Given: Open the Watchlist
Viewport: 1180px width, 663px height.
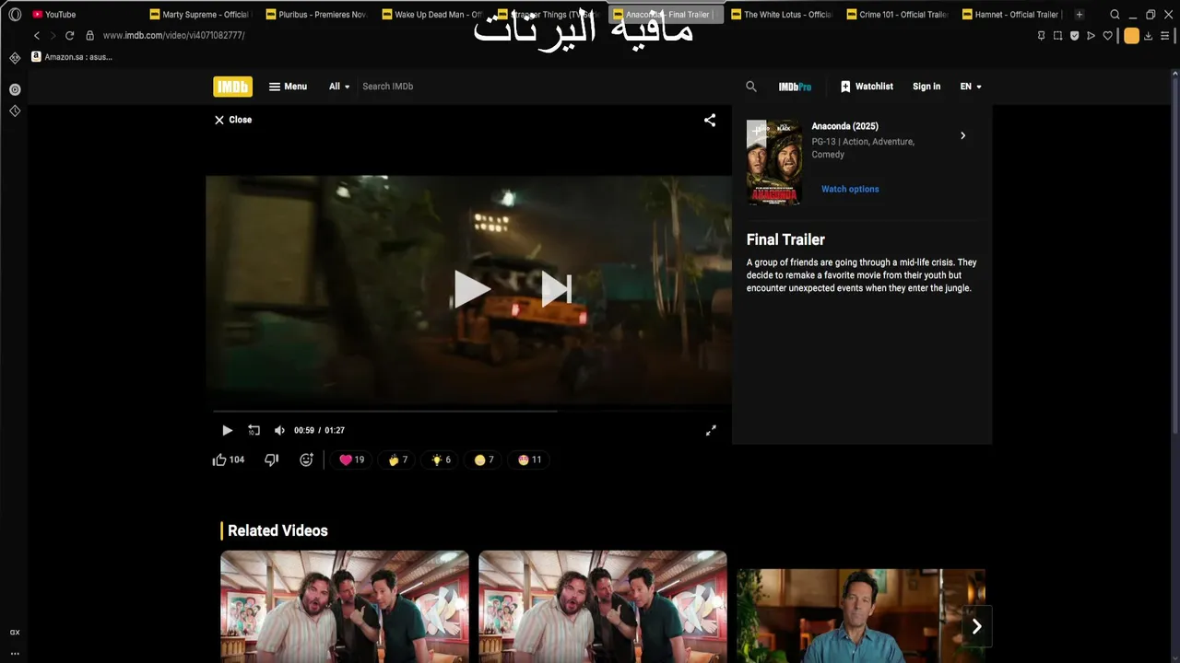Looking at the screenshot, I should [867, 87].
